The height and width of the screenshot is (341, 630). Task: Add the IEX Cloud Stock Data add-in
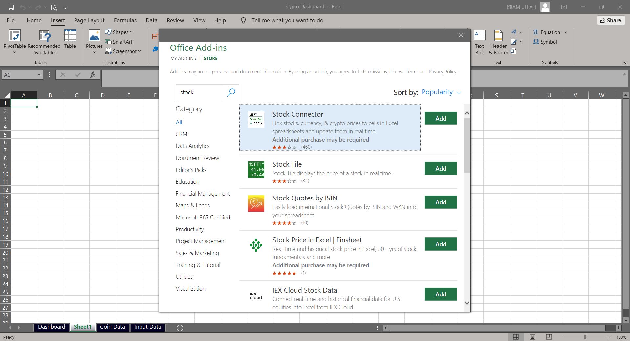click(x=441, y=294)
